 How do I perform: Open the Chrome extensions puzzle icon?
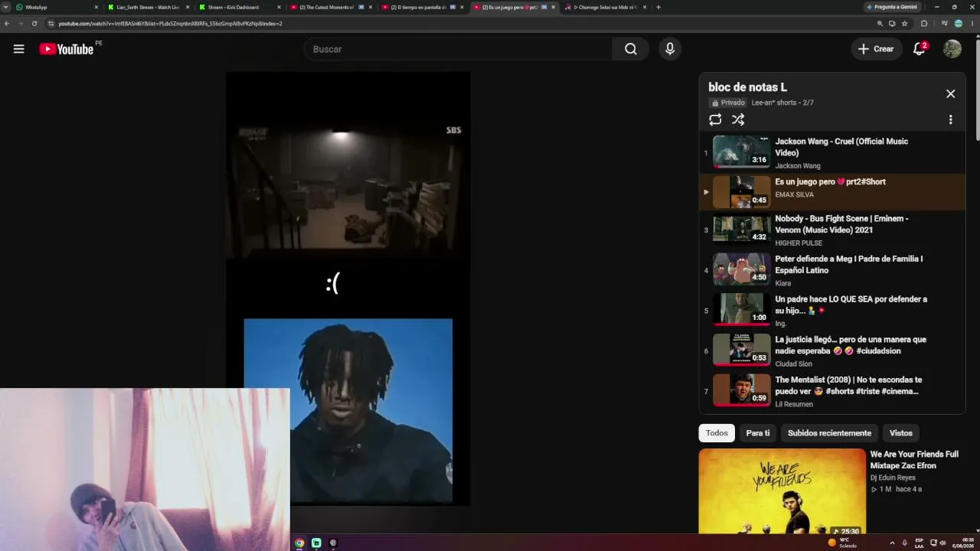tap(924, 24)
